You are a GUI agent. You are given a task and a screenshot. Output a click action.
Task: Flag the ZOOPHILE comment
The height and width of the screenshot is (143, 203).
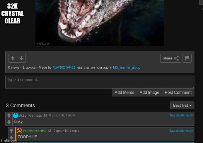pyautogui.click(x=172, y=131)
